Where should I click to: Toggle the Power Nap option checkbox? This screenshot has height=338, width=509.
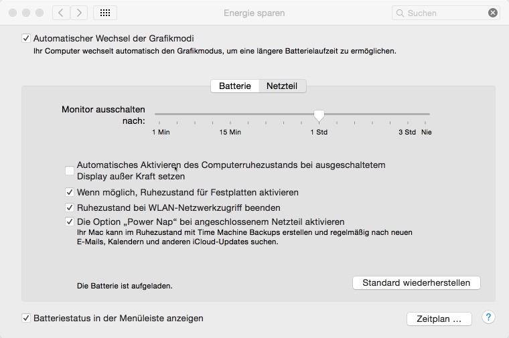(70, 222)
